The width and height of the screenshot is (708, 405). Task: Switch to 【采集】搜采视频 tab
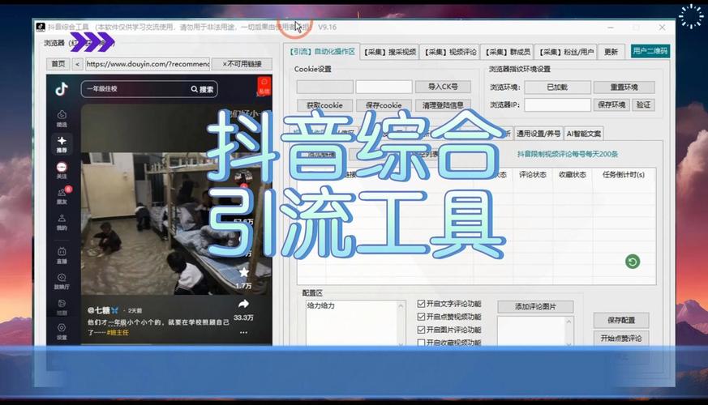389,53
